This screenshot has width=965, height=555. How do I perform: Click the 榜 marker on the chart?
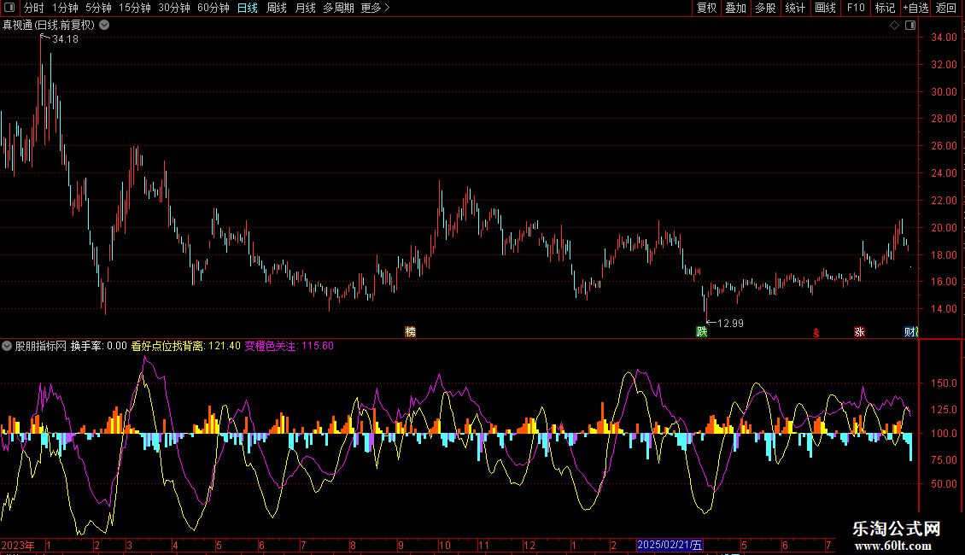point(411,331)
